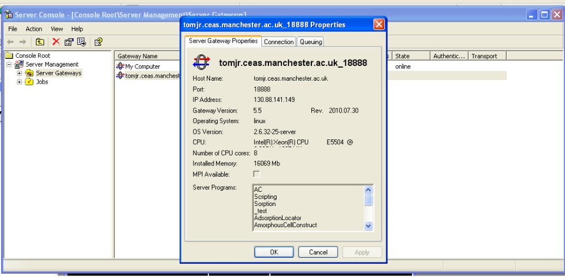Toggle the MPI Available checkbox
Image resolution: width=565 pixels, height=279 pixels.
tap(257, 174)
